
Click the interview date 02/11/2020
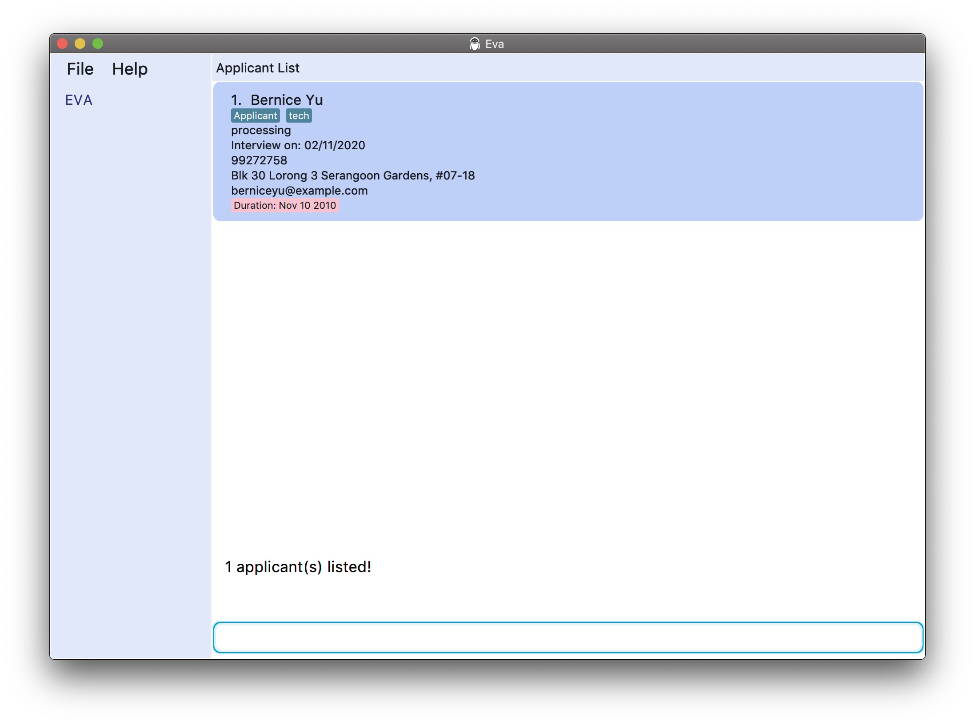[335, 145]
